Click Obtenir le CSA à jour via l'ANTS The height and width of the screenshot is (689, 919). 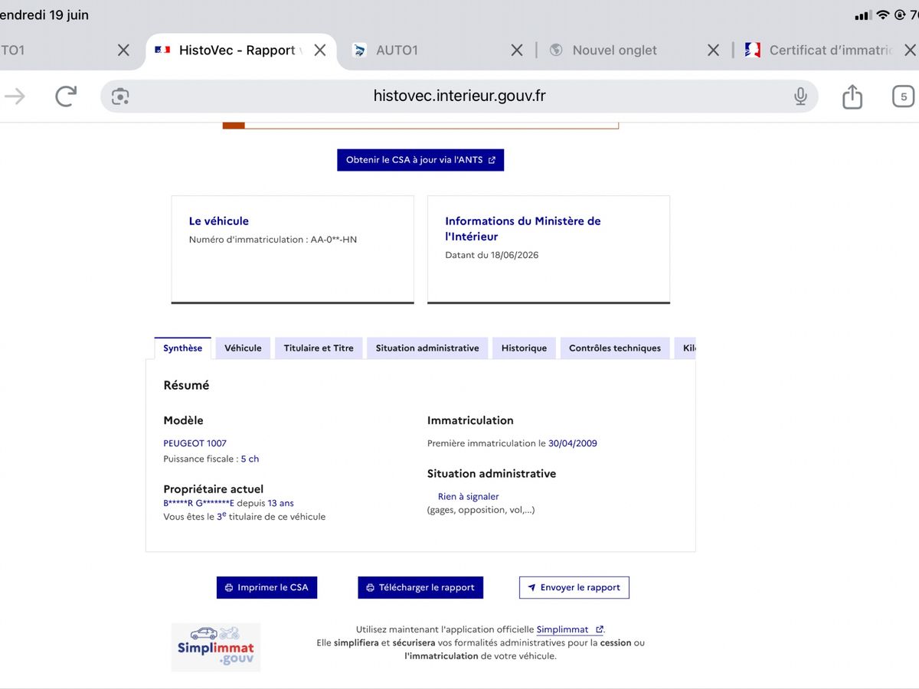(420, 160)
